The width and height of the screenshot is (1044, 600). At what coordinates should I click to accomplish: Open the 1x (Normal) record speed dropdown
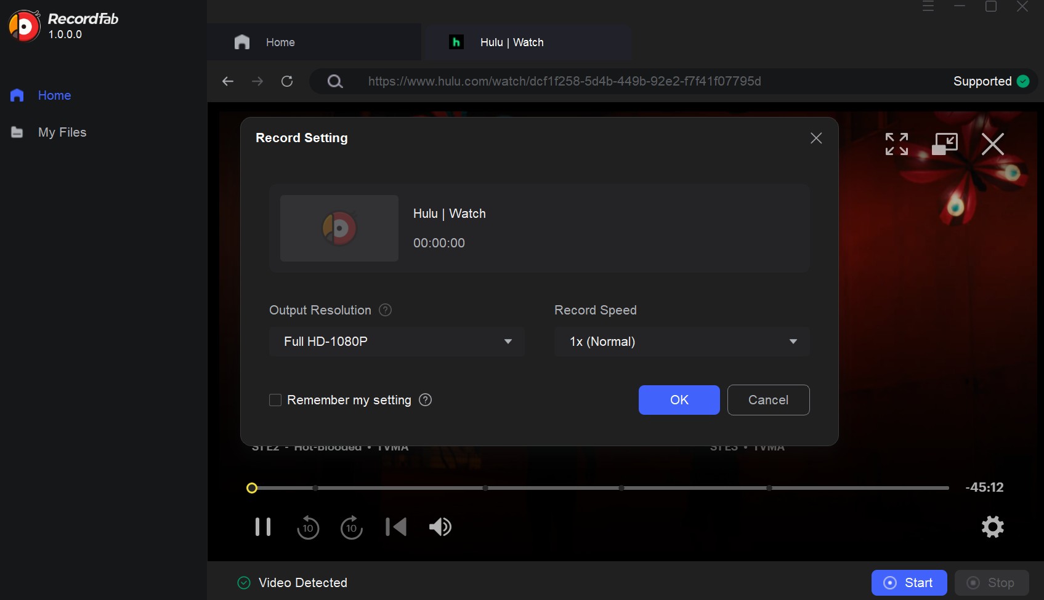[x=682, y=342]
